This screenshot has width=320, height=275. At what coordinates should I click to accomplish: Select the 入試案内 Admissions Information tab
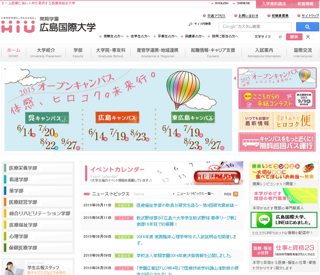264,53
